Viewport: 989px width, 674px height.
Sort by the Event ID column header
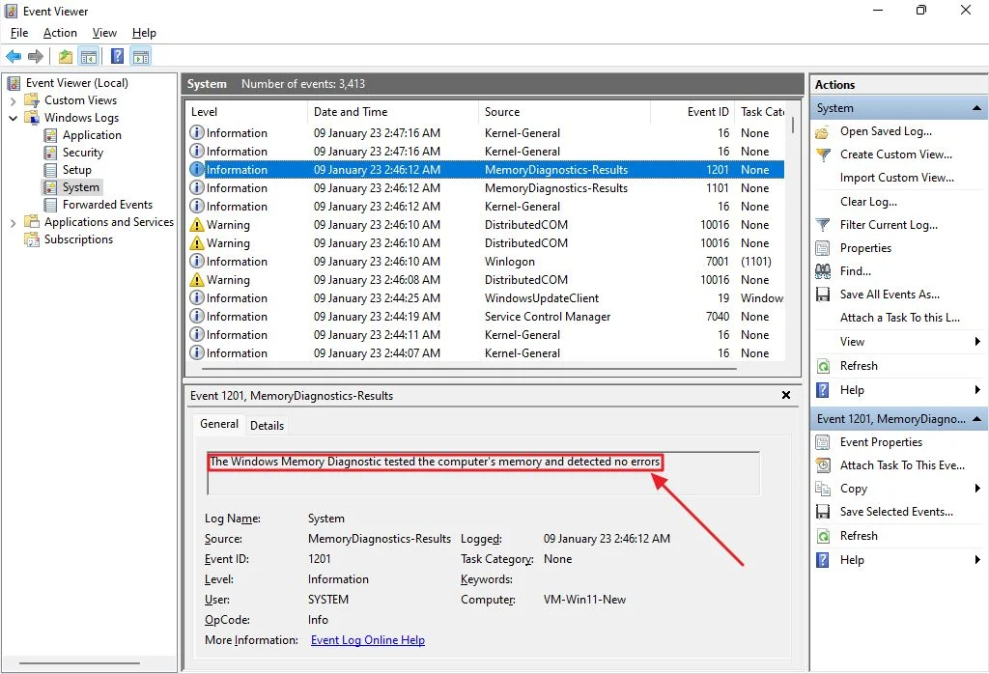tap(692, 112)
